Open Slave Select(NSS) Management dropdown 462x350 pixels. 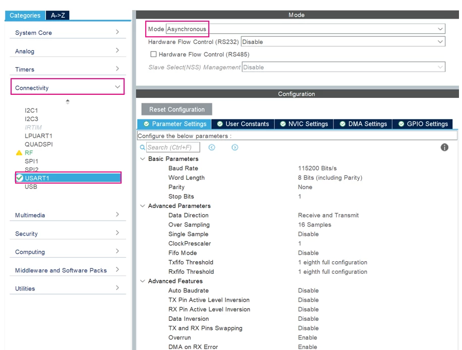pyautogui.click(x=343, y=67)
